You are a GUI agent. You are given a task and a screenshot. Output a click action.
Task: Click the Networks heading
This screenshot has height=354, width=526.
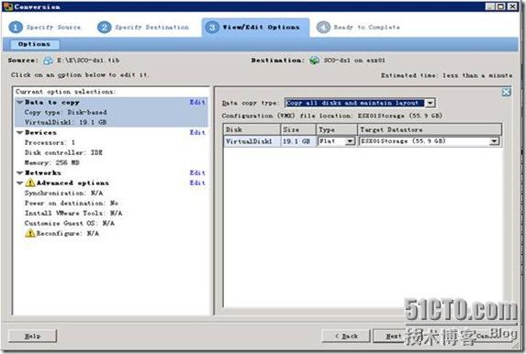point(43,172)
